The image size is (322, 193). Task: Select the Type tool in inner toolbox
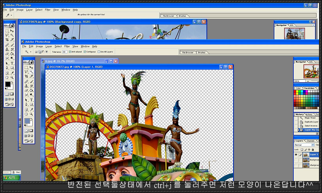32,100
